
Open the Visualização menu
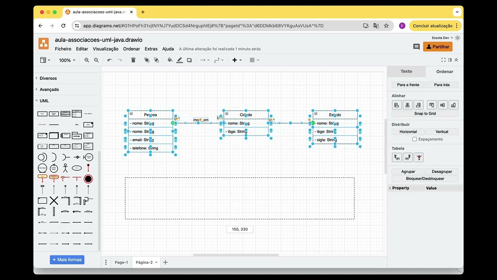coord(106,49)
